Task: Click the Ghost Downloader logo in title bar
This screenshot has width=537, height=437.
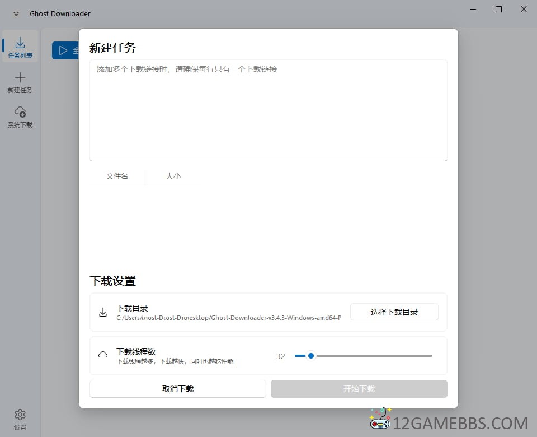Action: [17, 13]
